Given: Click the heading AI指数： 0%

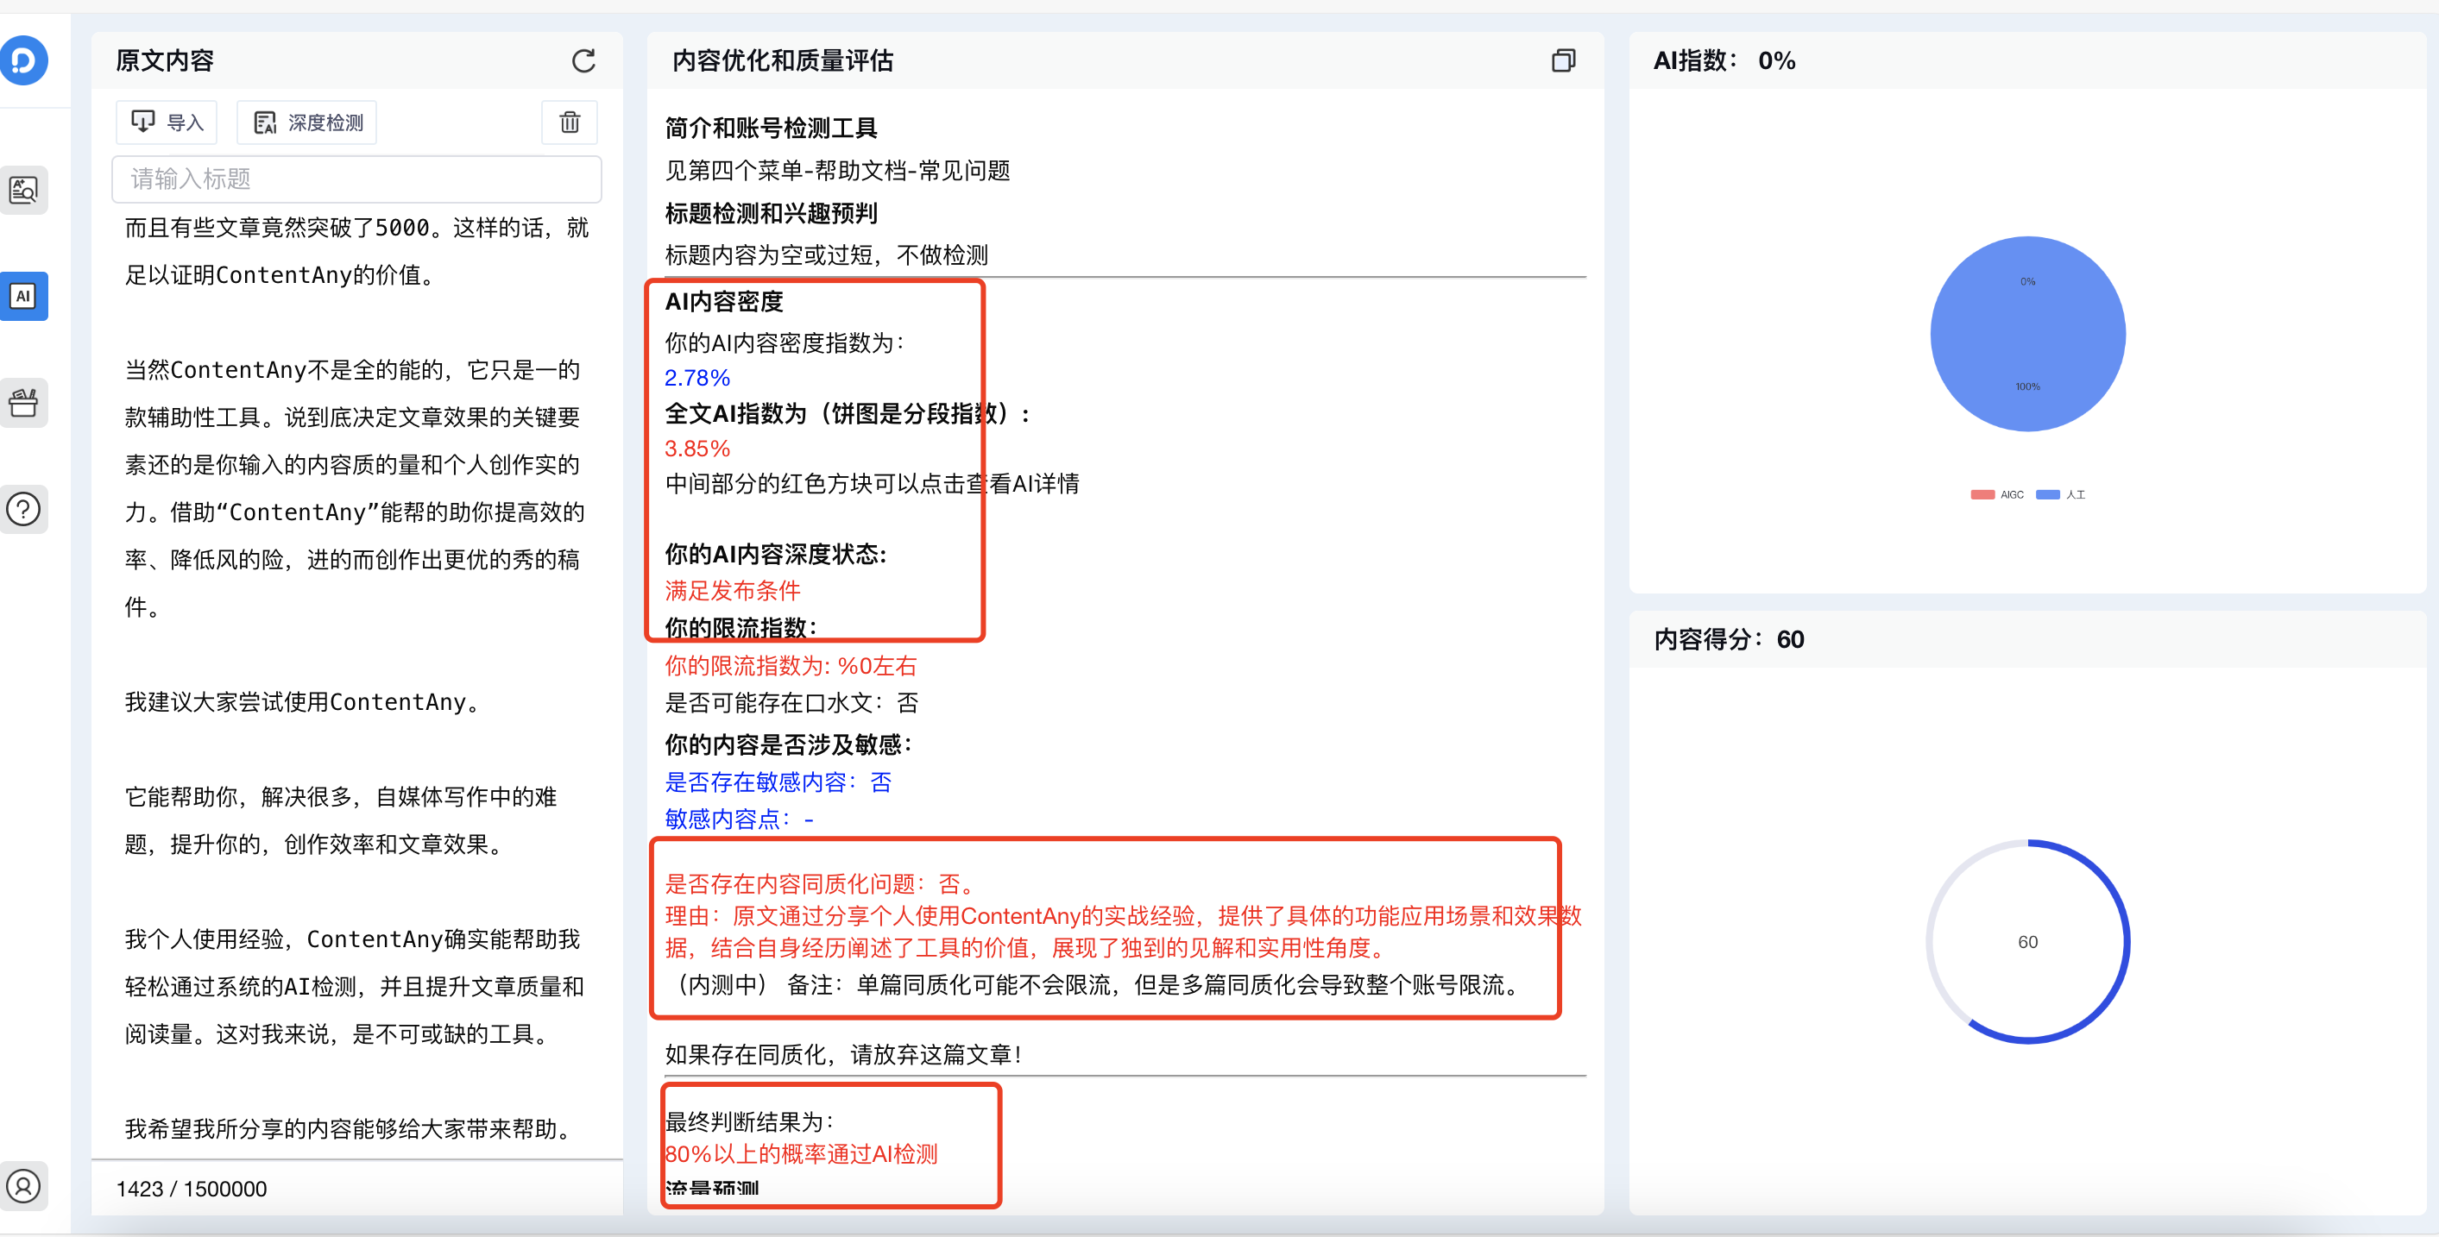Looking at the screenshot, I should point(1724,60).
